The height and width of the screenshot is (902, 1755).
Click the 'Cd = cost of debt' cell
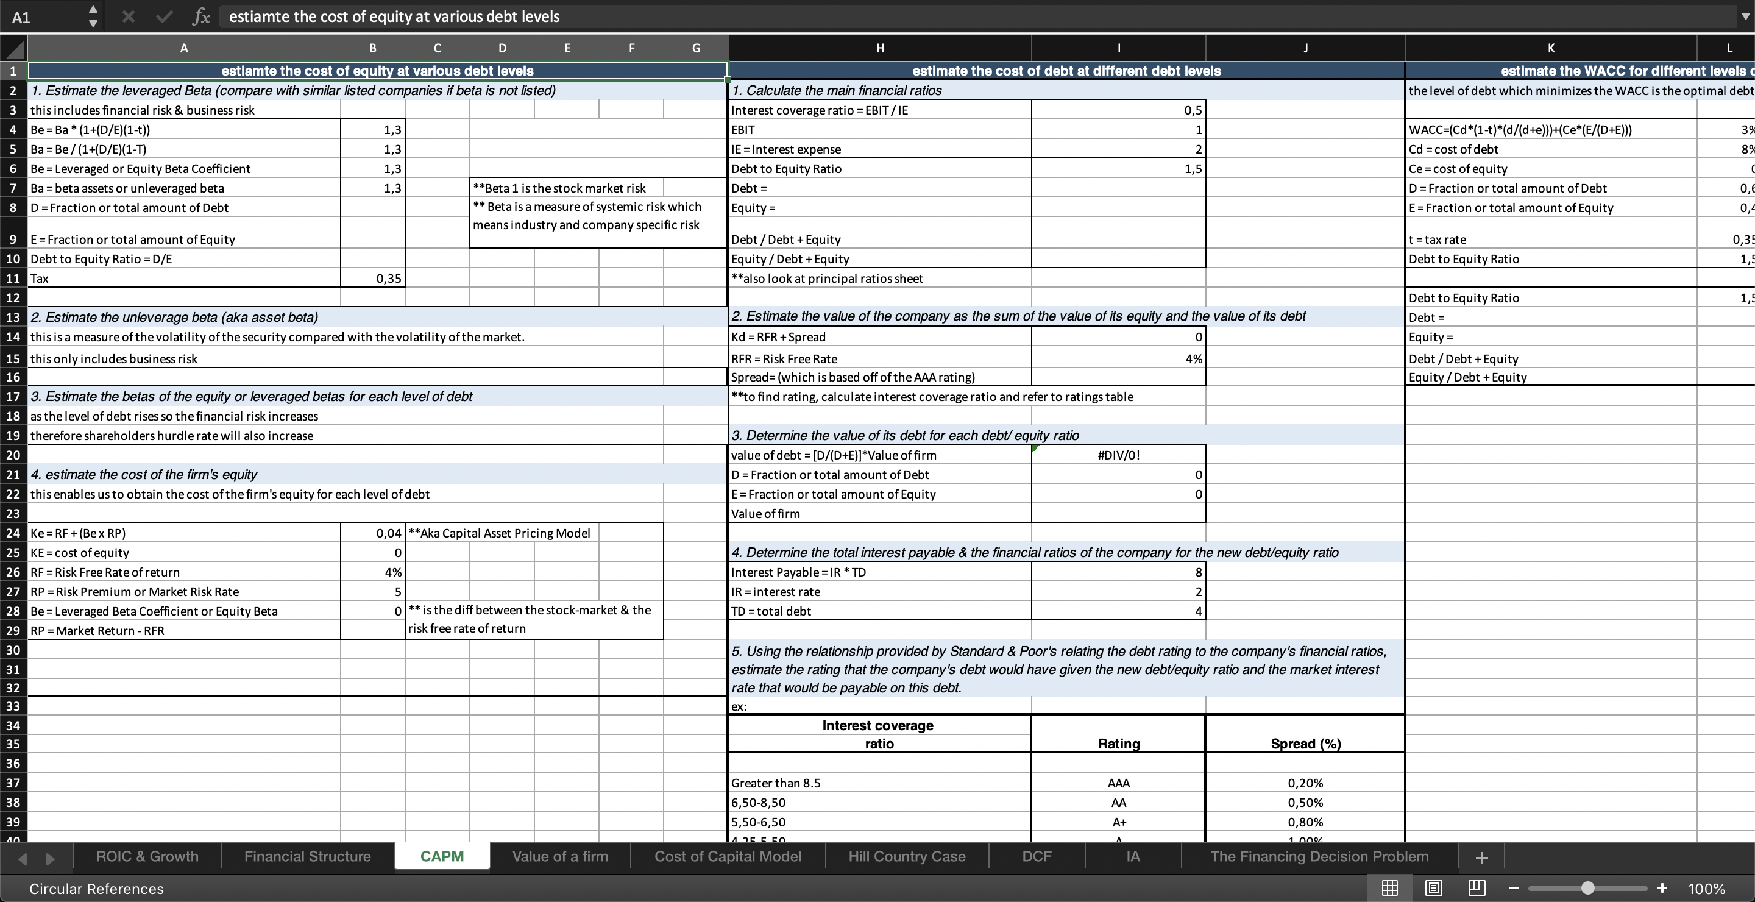[x=1551, y=149]
